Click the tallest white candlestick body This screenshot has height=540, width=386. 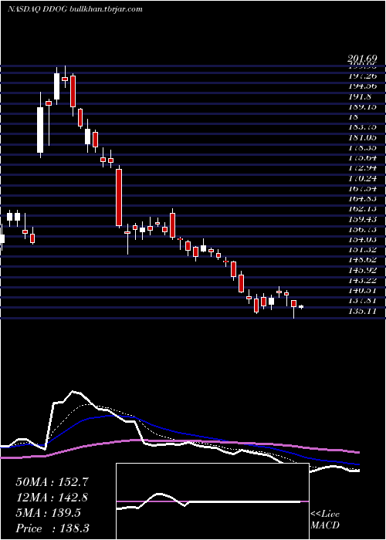(40, 130)
